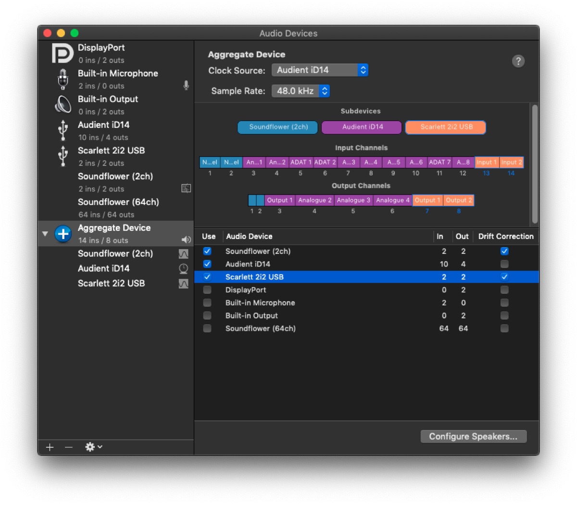Enable Use checkbox for Built-in Output

207,316
